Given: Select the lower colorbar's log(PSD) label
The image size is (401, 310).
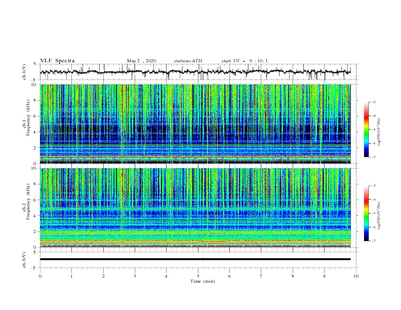Looking at the screenshot, I should tap(379, 215).
